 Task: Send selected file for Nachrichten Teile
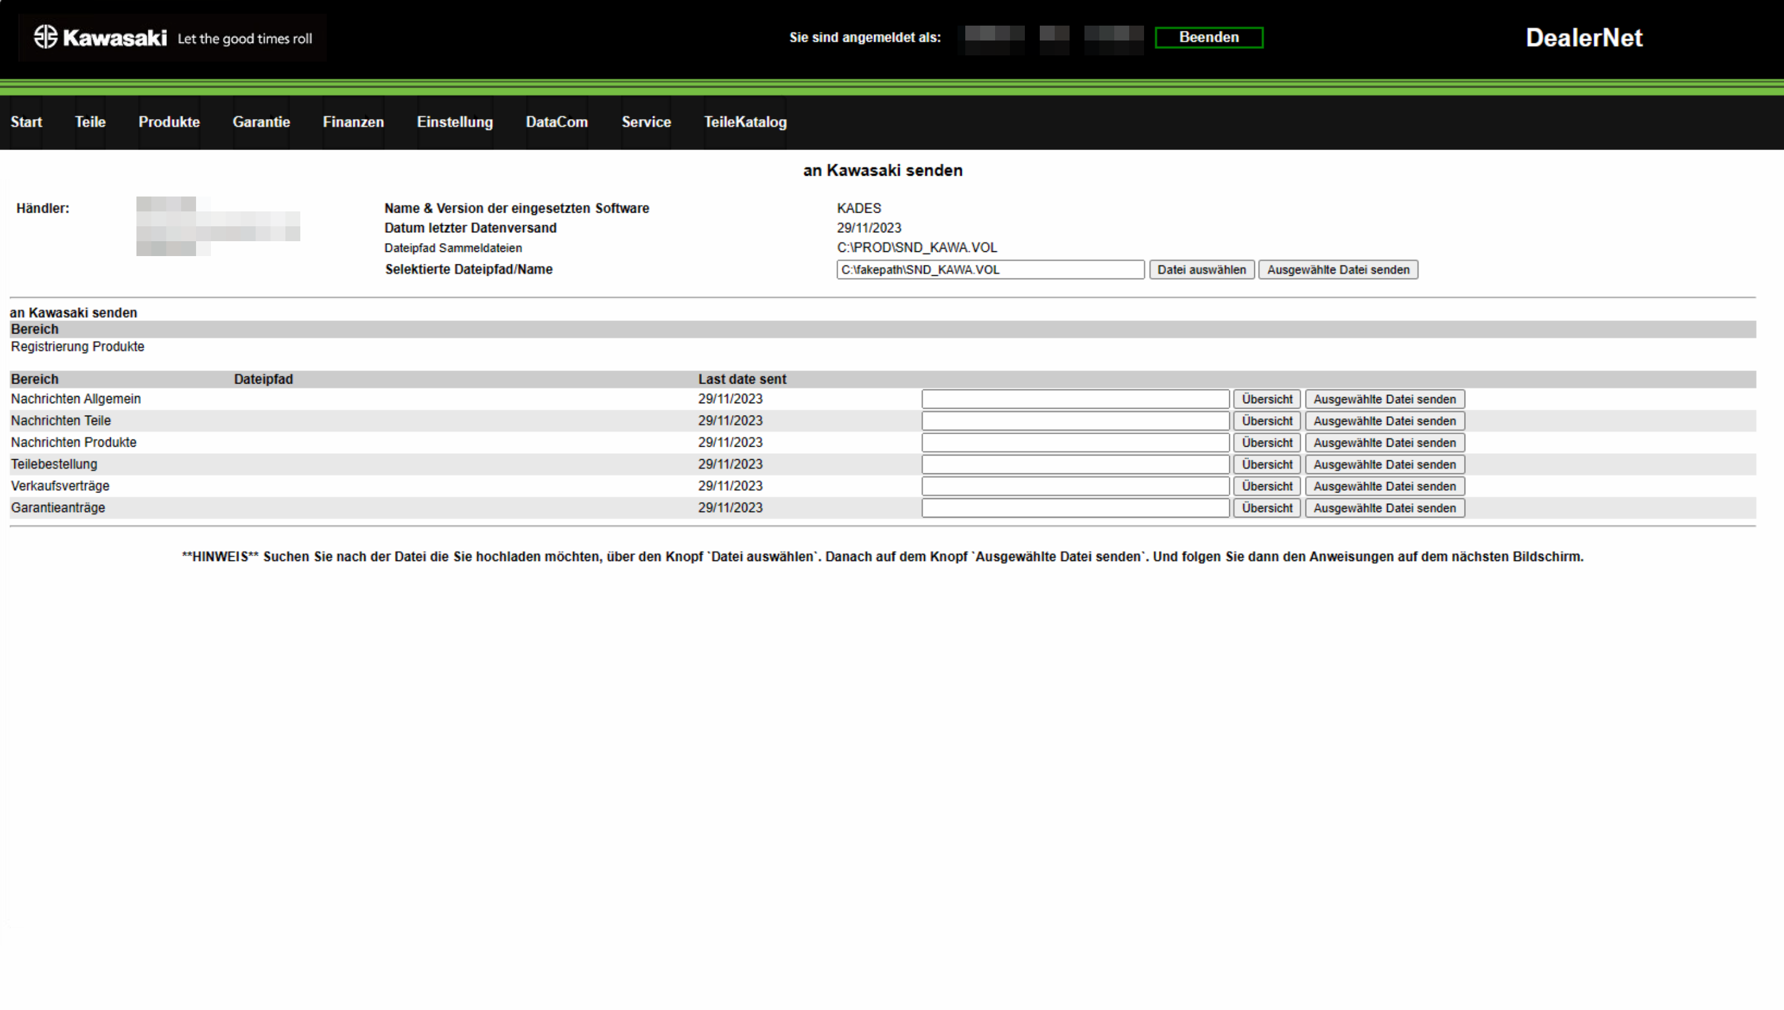pos(1384,421)
